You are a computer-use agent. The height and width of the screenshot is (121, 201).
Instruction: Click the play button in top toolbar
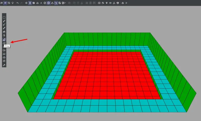pos(126,3)
